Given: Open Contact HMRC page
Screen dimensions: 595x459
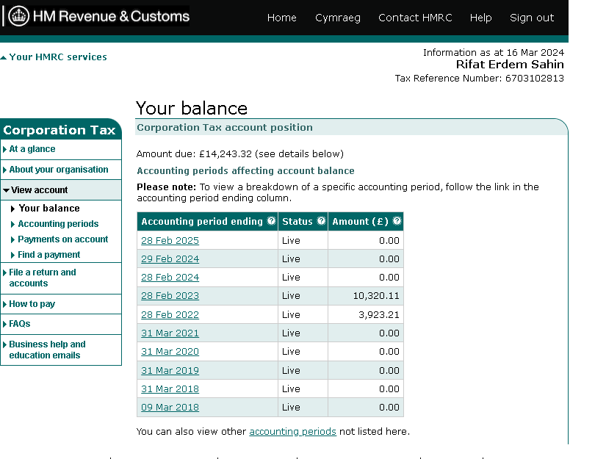Looking at the screenshot, I should click(x=415, y=18).
